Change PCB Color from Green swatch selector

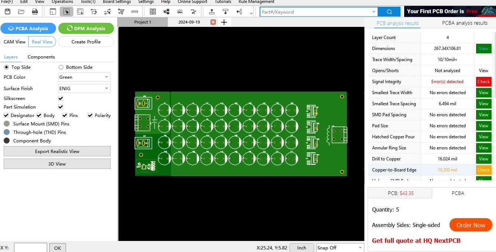click(84, 77)
